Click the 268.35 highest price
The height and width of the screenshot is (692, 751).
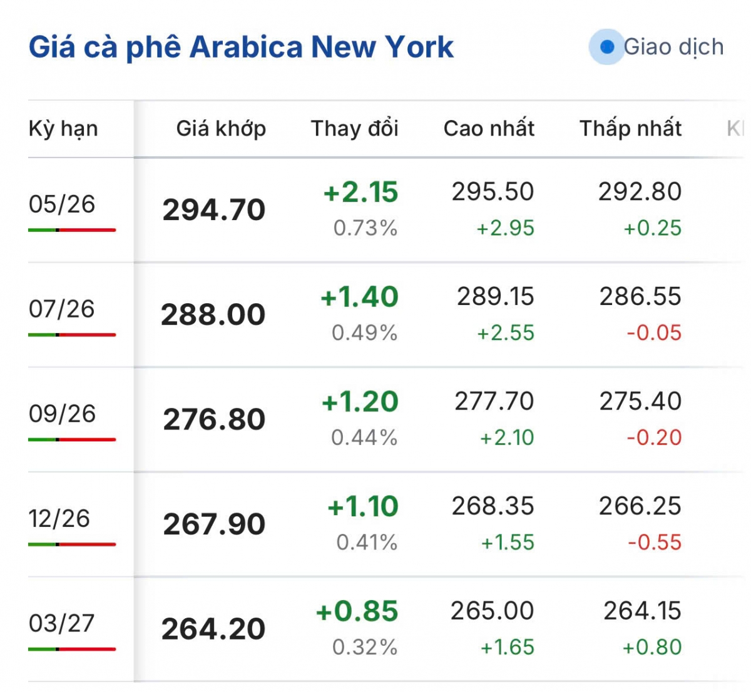(x=493, y=506)
